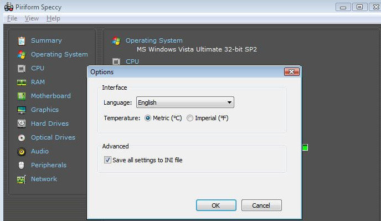This screenshot has width=381, height=221.
Task: Click the Graphics monitor icon
Action: point(22,110)
